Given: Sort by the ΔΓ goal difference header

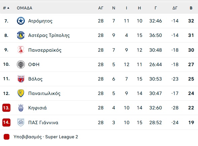Looking at the screenshot, I should click(x=175, y=8).
